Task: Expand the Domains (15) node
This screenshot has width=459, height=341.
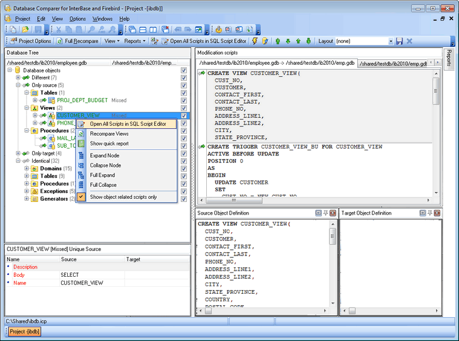Action: pos(26,168)
